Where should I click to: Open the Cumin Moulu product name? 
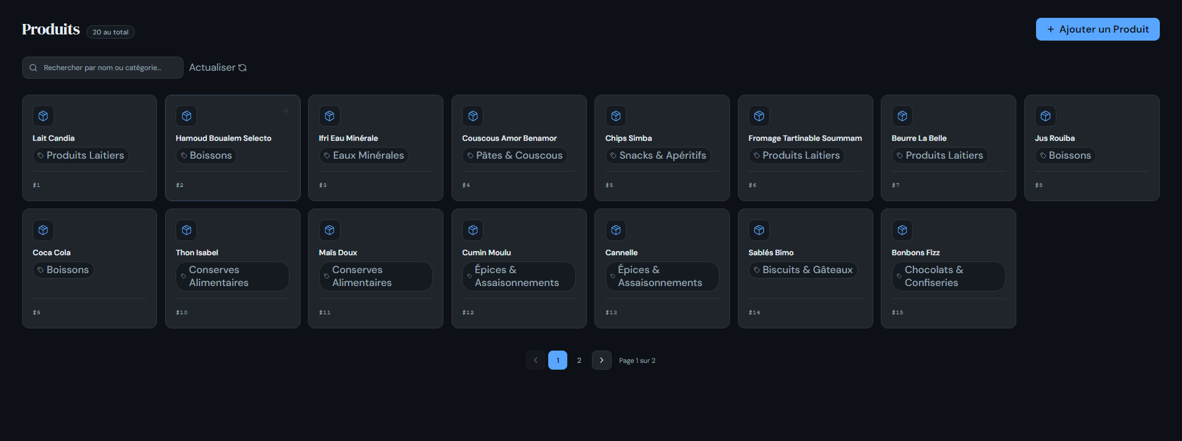point(487,253)
